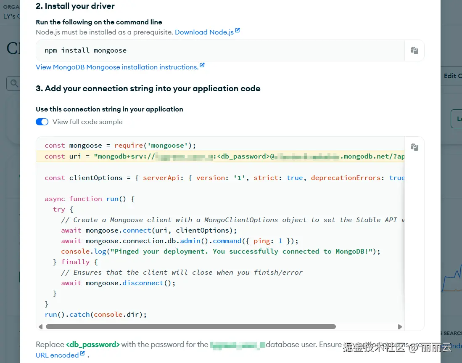Click external-link icon after Mongoose installation instructions
Viewport: 462px width, 363px height.
coord(202,66)
